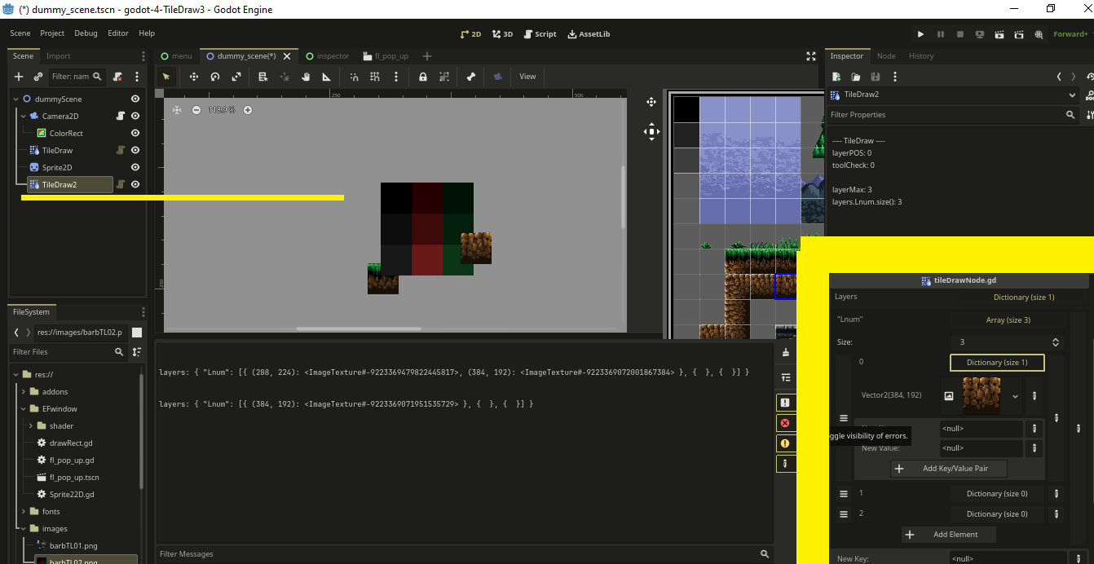
Task: Open the Scene menu
Action: click(x=20, y=33)
